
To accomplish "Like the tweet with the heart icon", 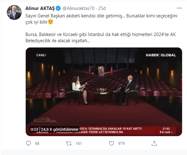I will [x=112, y=143].
